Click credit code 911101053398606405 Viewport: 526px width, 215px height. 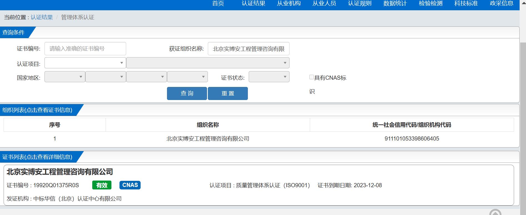click(x=412, y=139)
